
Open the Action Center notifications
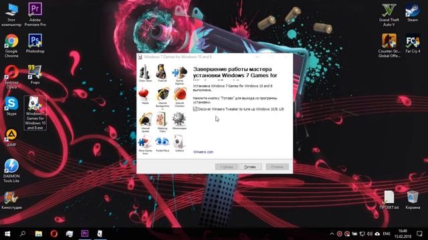419,234
